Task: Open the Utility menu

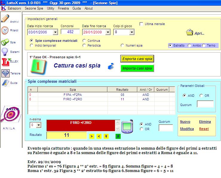Action: coord(50,8)
